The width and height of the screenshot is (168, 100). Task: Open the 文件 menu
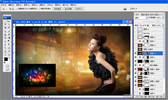(x=3, y=5)
